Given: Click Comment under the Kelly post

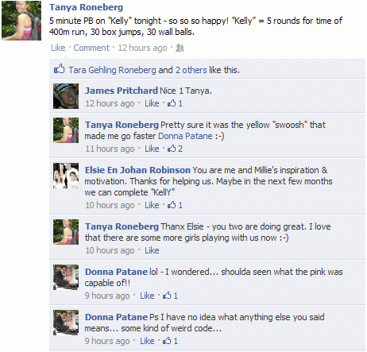Looking at the screenshot, I should pos(91,48).
